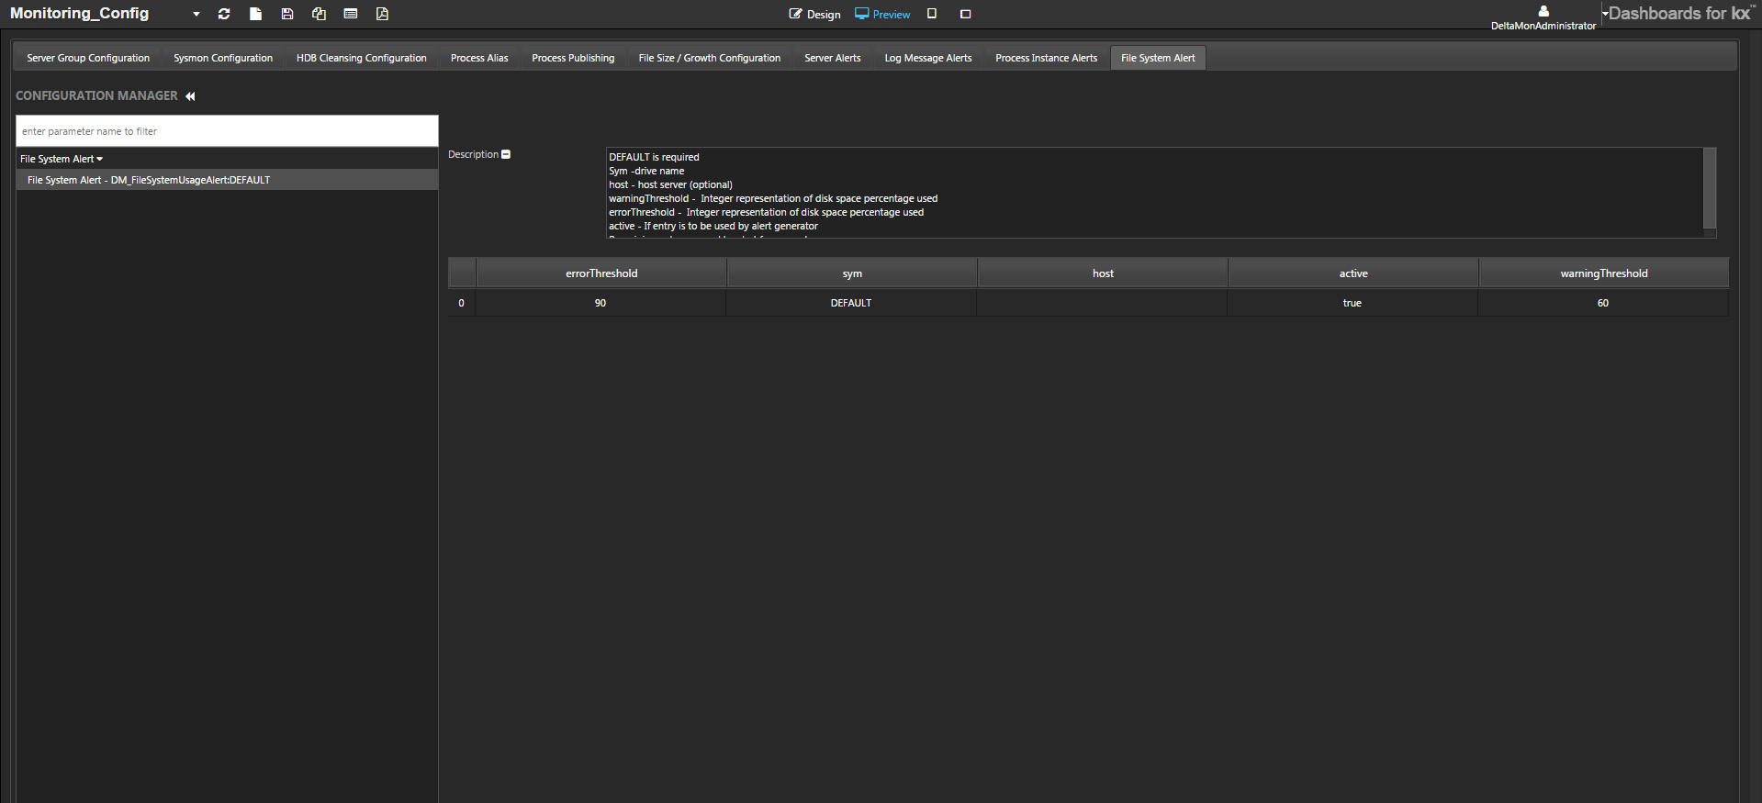Switch to the Process Alias tab
The image size is (1762, 803).
click(479, 58)
